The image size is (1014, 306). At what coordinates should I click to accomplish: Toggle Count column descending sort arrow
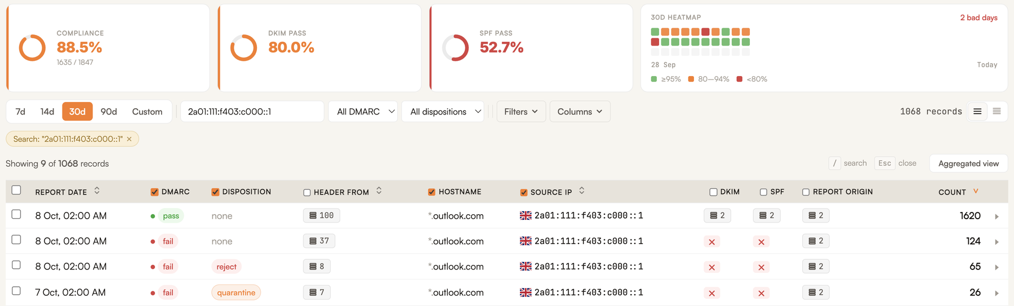click(x=976, y=191)
